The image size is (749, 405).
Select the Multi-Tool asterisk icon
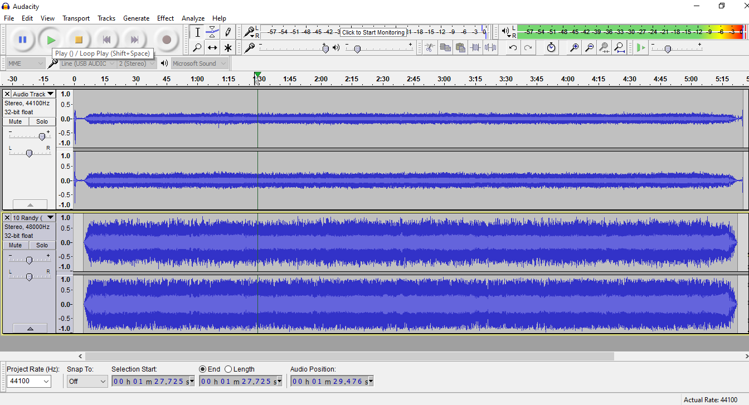coord(228,48)
